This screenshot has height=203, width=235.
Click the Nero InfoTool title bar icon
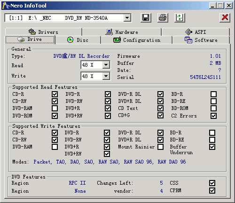(6, 6)
